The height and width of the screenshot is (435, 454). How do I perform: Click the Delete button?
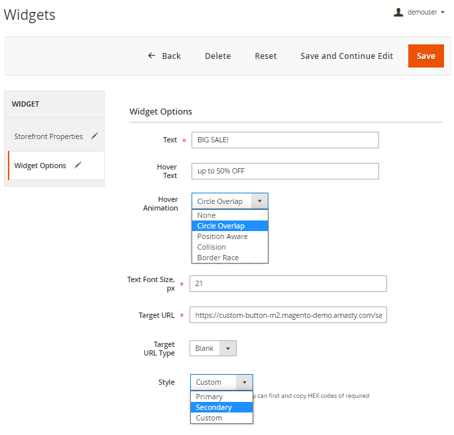tap(217, 56)
